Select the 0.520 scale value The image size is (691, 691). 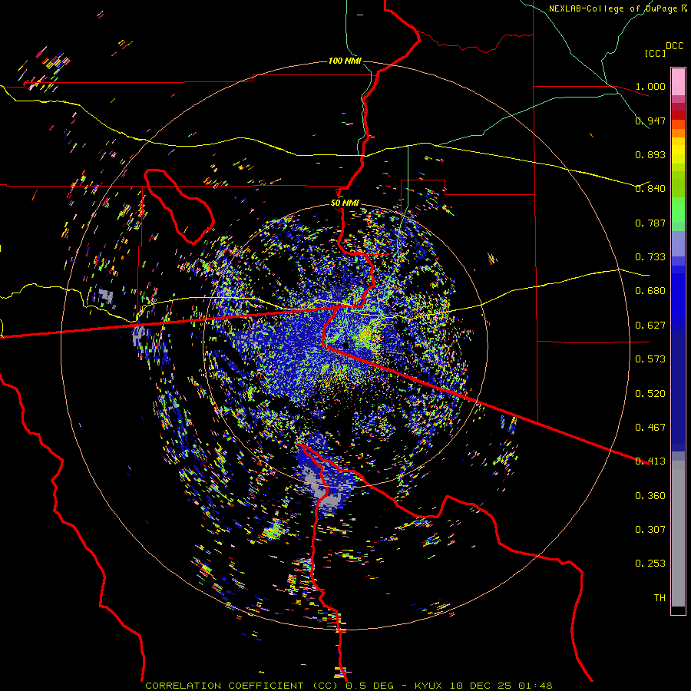tap(650, 394)
